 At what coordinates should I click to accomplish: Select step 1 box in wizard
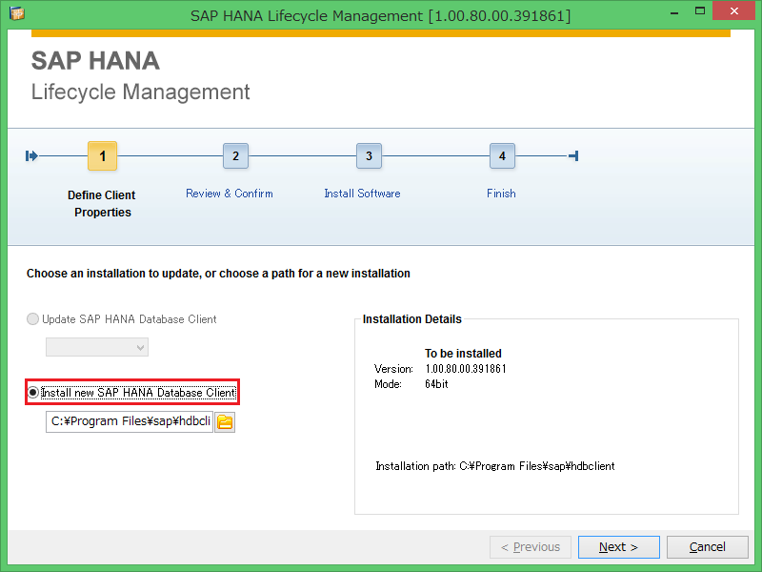coord(103,156)
